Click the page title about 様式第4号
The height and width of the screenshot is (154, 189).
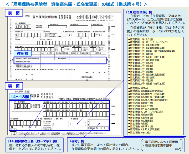coord(76,4)
